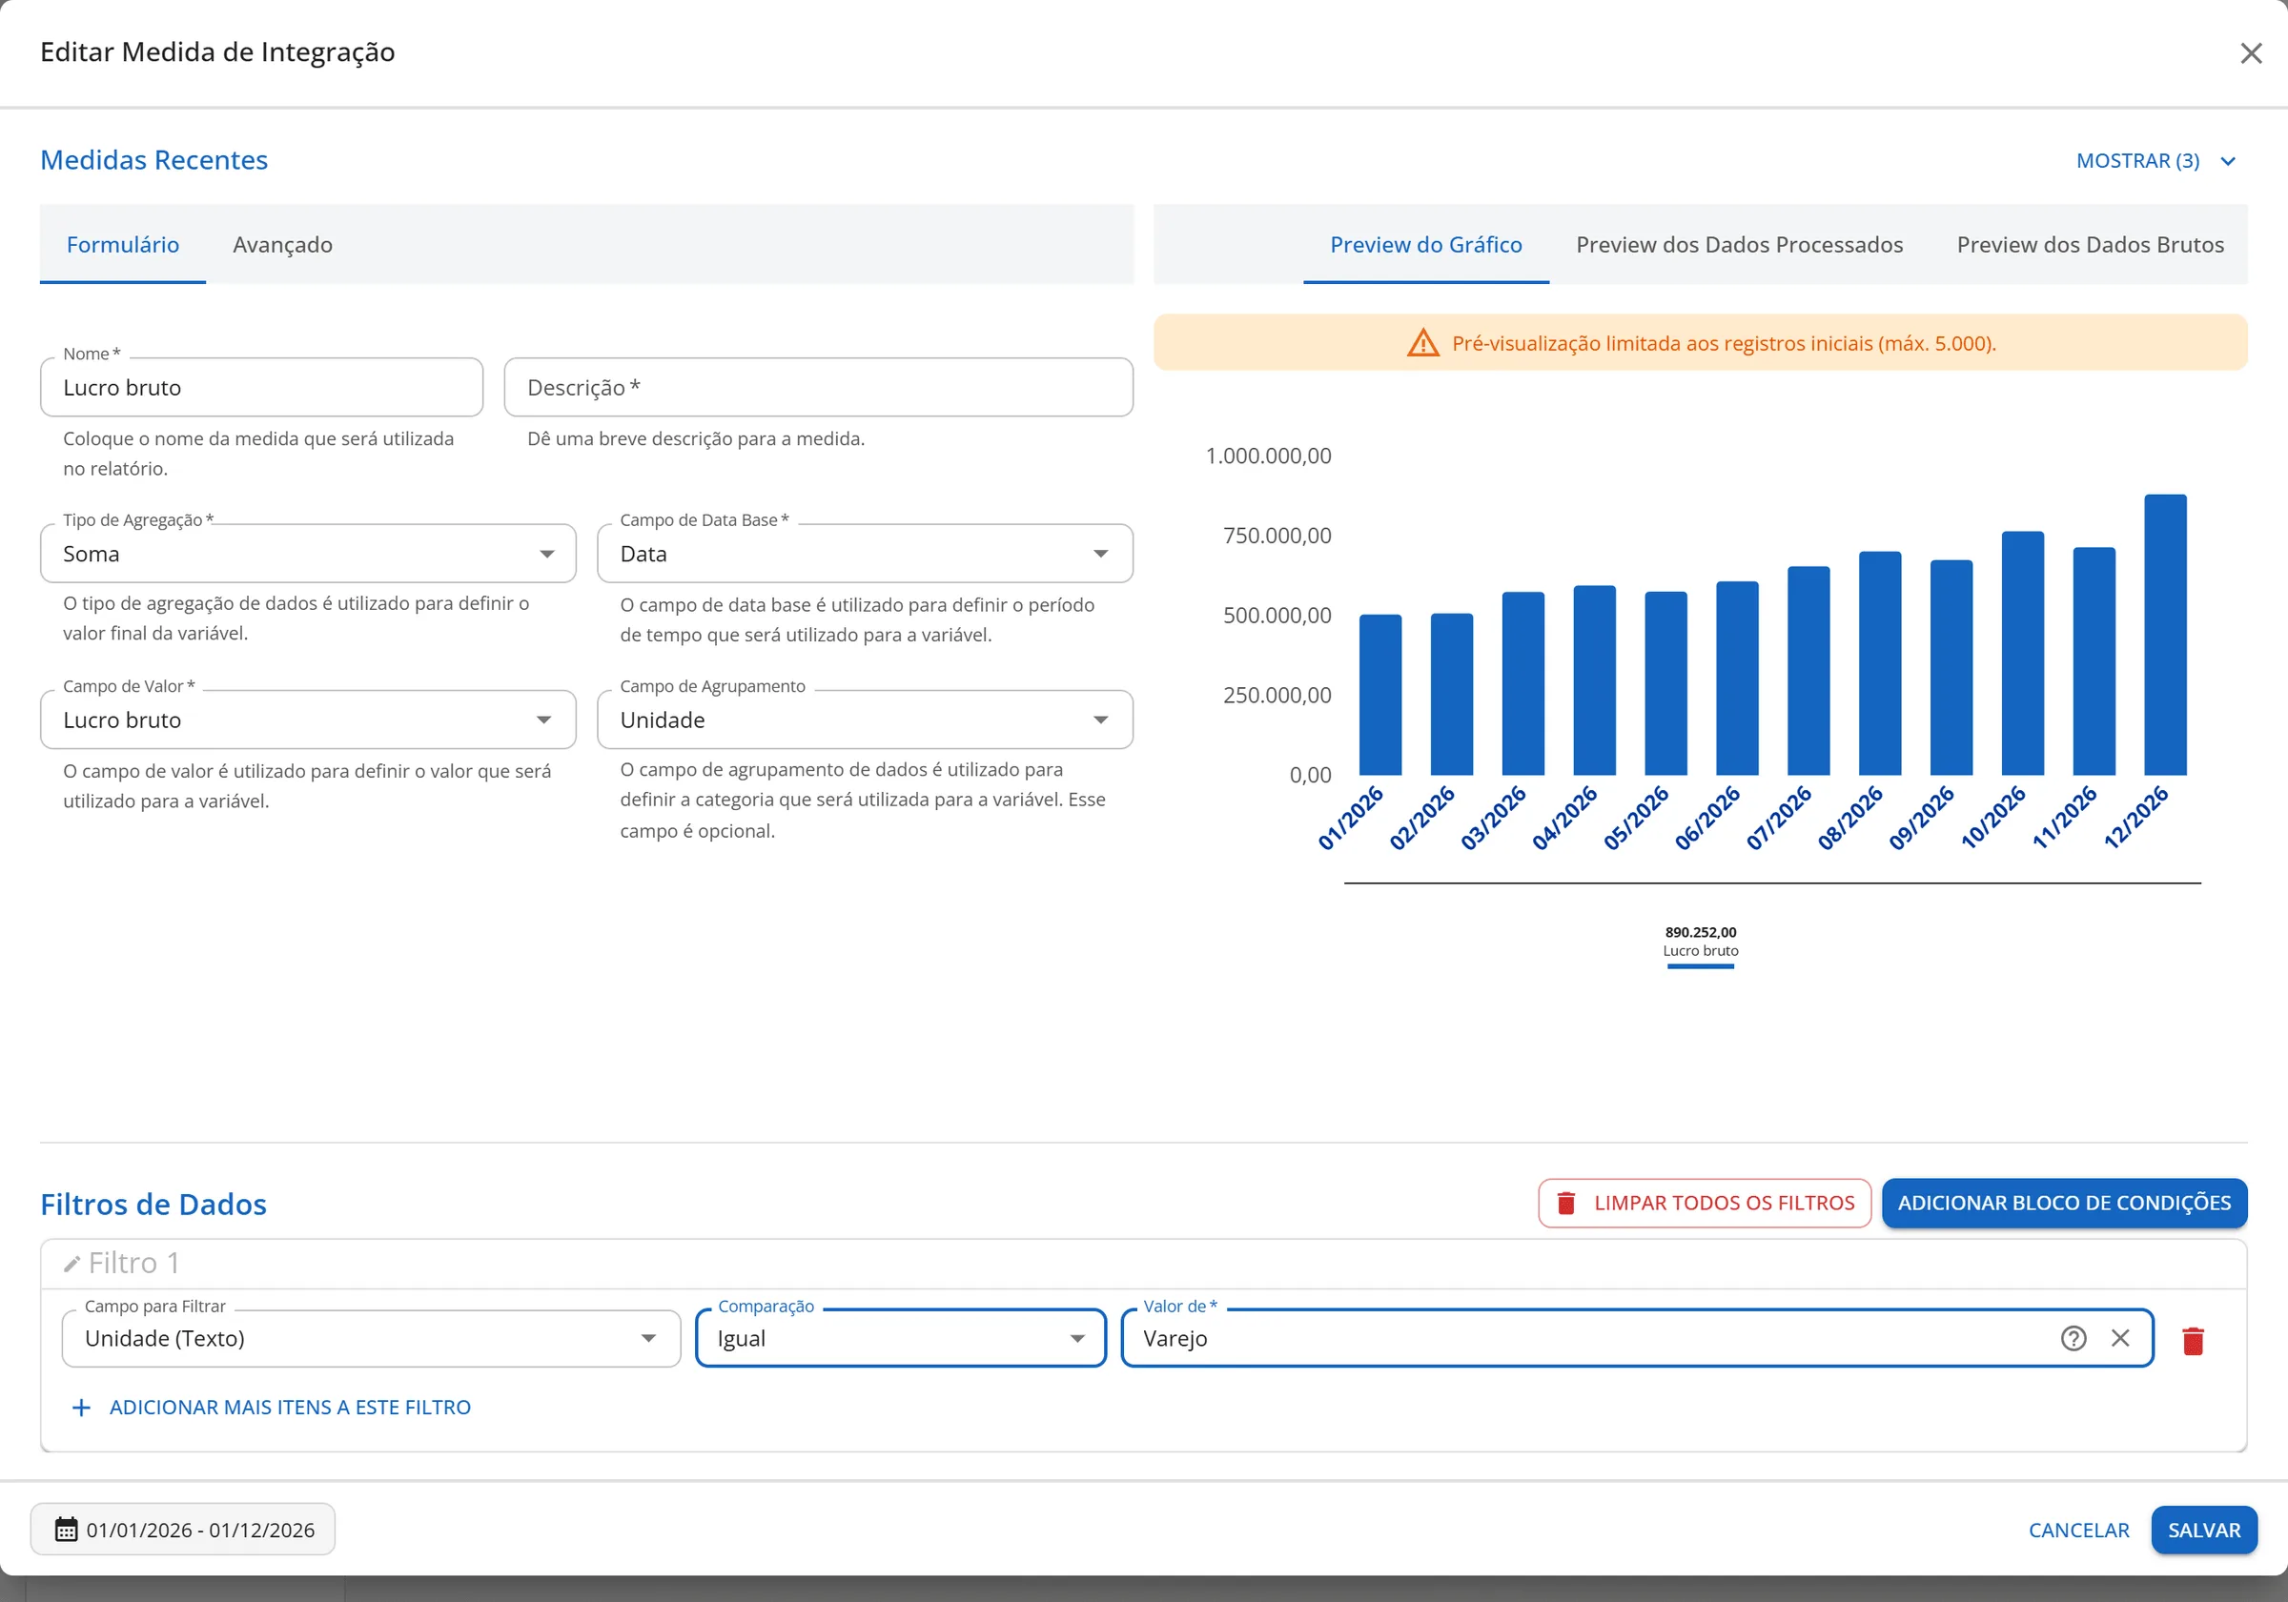Viewport: 2288px width, 1602px height.
Task: Click the Salvar button
Action: click(2203, 1530)
